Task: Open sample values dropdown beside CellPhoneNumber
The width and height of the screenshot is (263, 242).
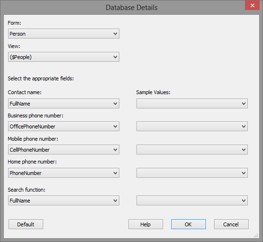Action: point(192,150)
